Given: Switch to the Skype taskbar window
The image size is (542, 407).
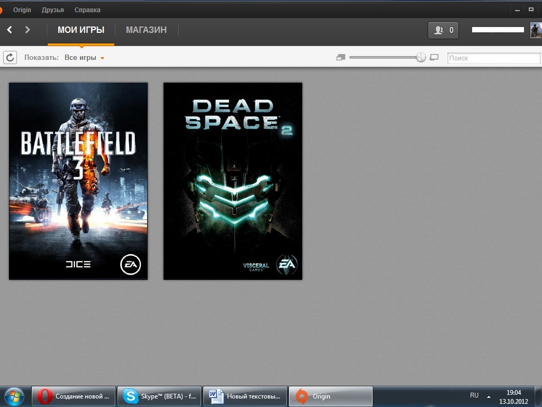Looking at the screenshot, I should (x=159, y=396).
